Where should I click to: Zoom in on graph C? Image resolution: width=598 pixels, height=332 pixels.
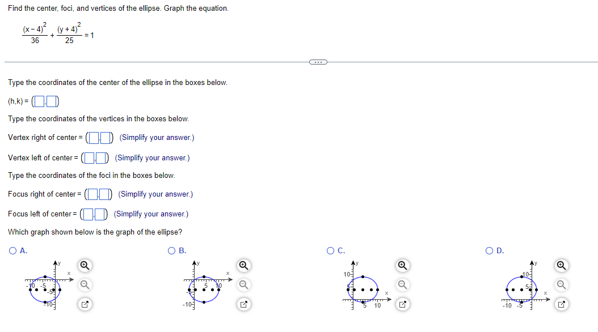(402, 265)
